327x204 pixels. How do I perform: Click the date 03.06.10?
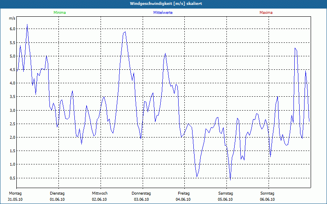tap(141, 200)
